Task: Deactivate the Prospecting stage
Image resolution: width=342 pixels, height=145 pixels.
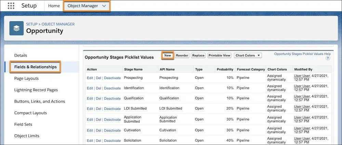Action: (x=112, y=78)
